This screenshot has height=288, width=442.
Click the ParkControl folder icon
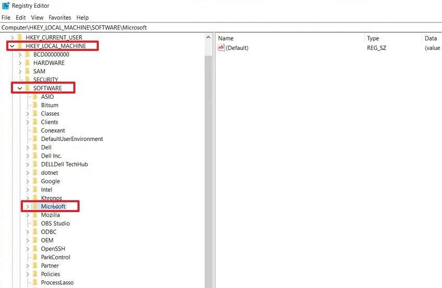tap(35, 257)
